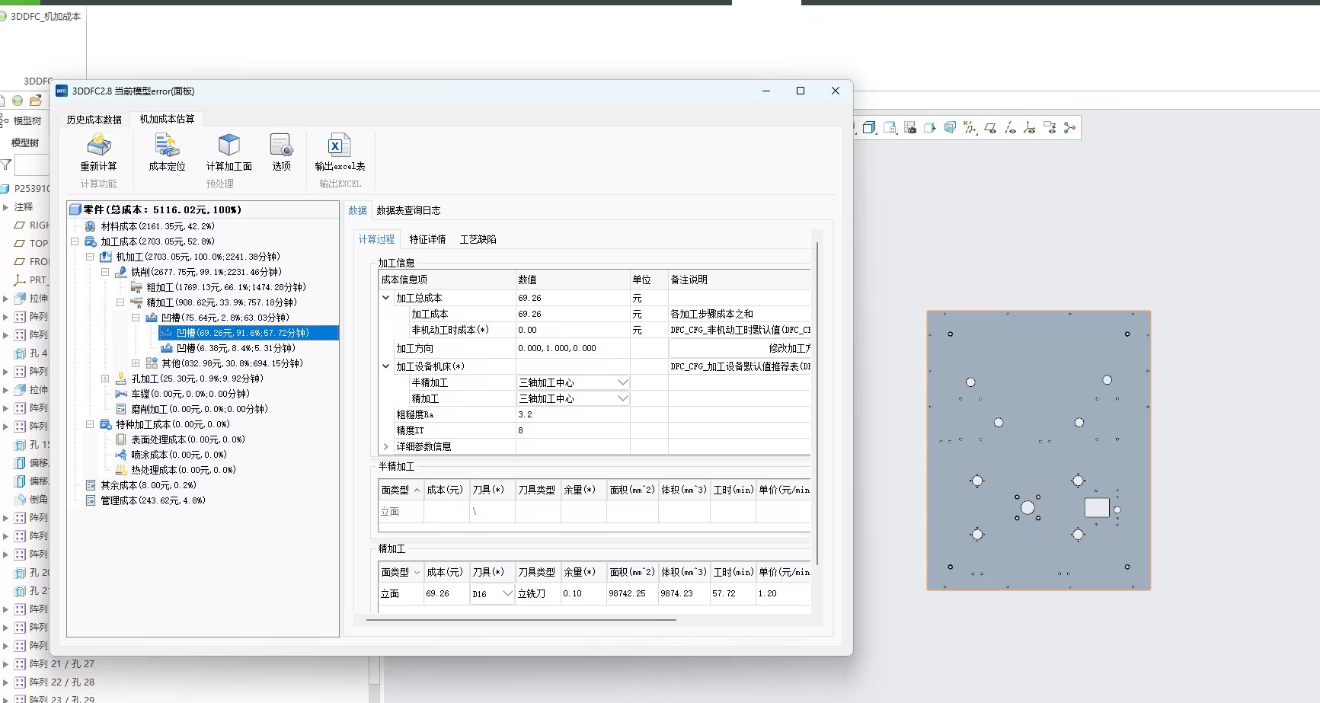The image size is (1320, 703).
Task: Collapse the 加工成本 tree node
Action: (75, 241)
